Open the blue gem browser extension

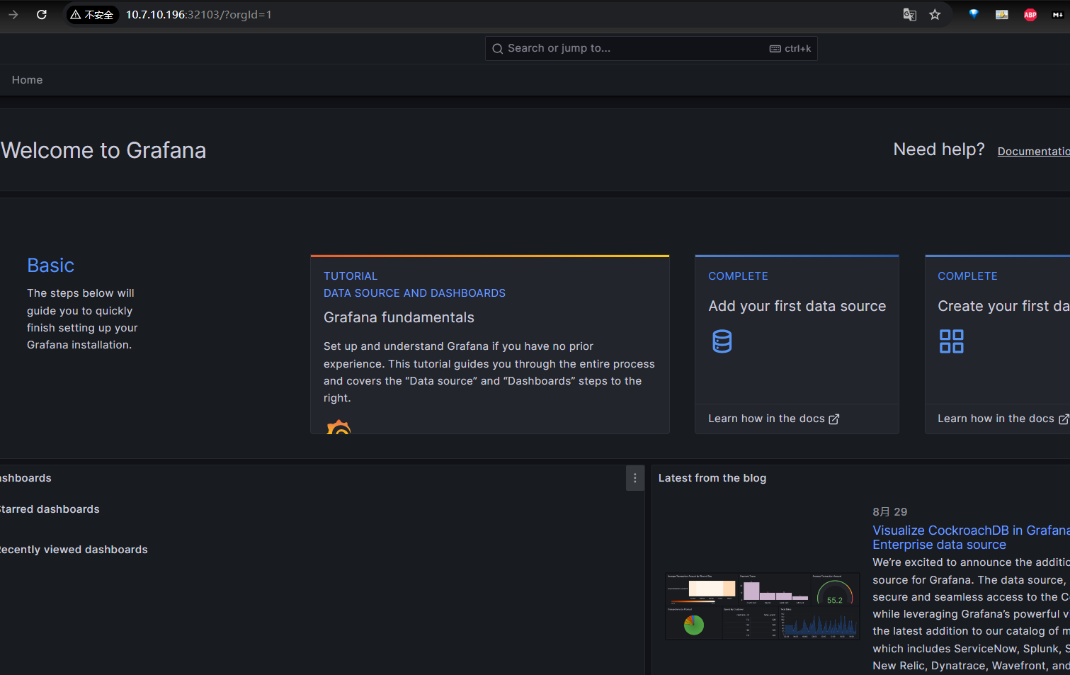click(x=974, y=14)
